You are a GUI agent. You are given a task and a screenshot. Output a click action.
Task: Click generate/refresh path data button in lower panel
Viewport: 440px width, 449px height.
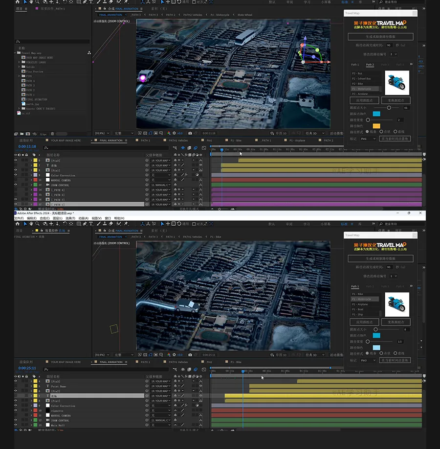(x=380, y=259)
